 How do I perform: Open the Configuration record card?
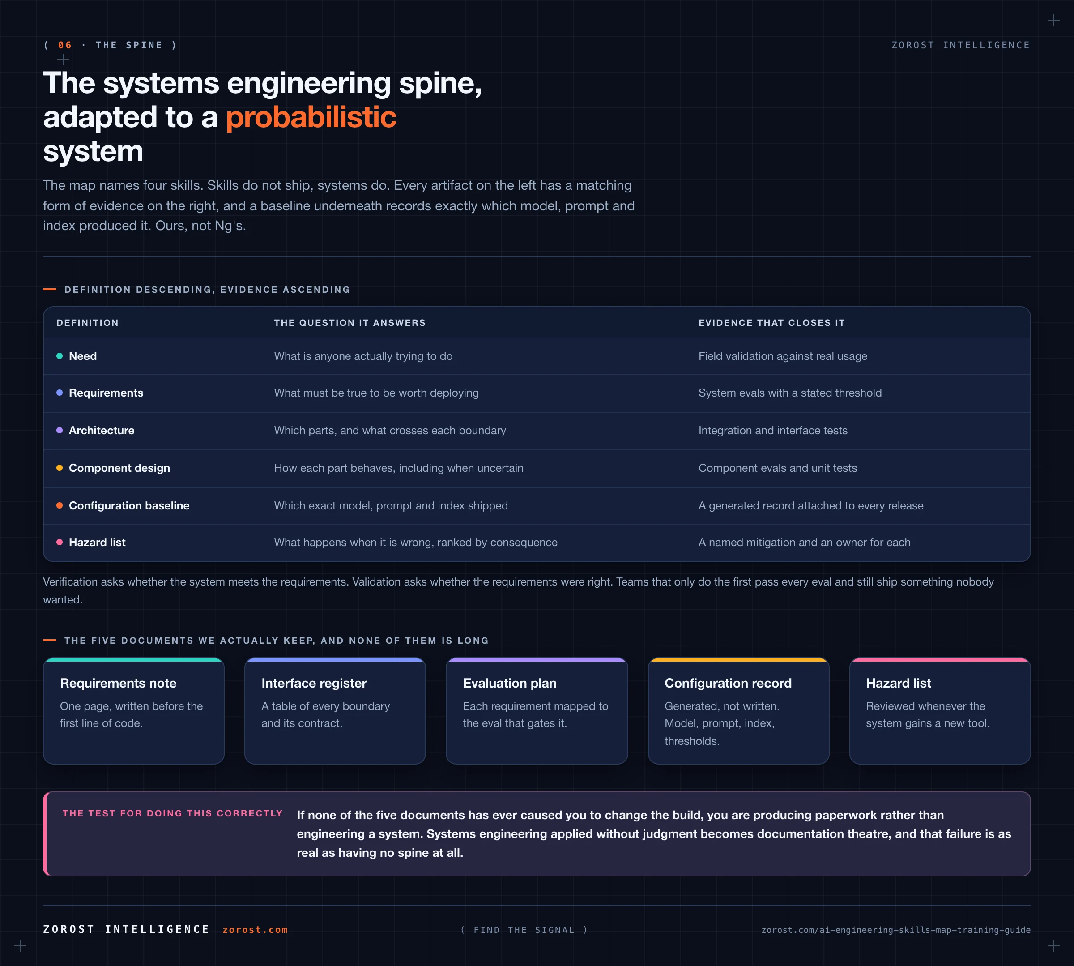738,711
